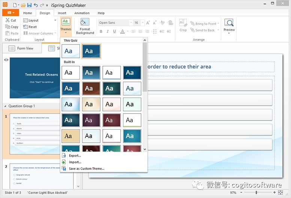Click the Paste button

click(x=12, y=33)
